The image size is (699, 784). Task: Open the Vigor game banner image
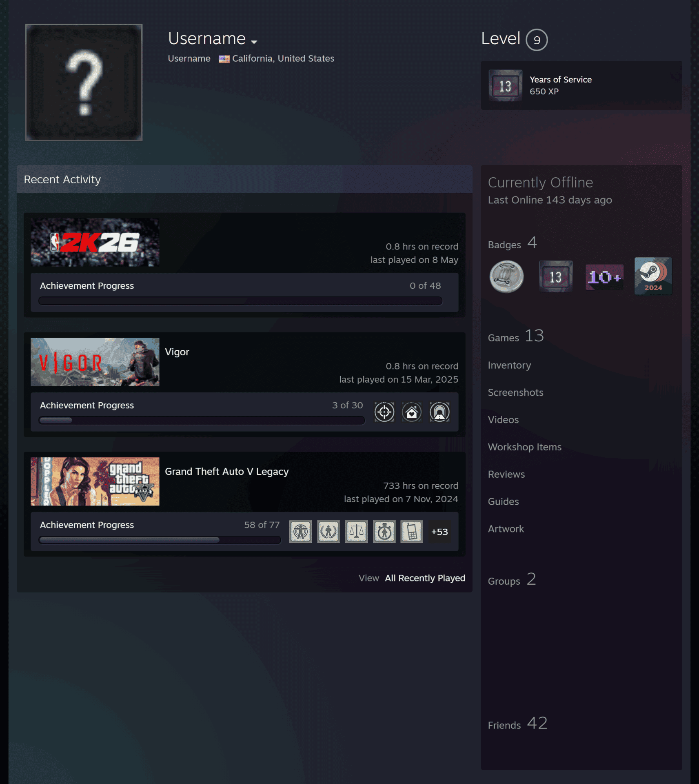click(x=95, y=362)
